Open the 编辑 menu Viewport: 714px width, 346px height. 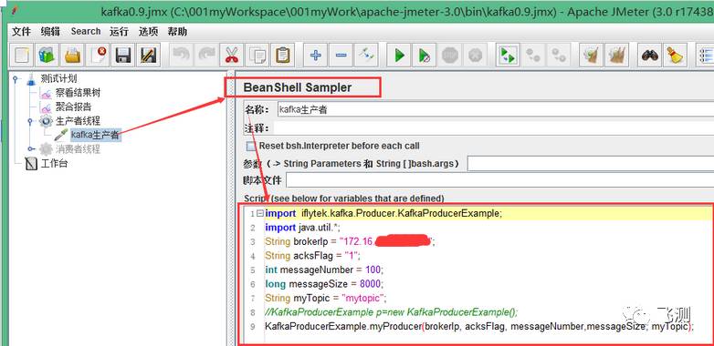[x=50, y=31]
